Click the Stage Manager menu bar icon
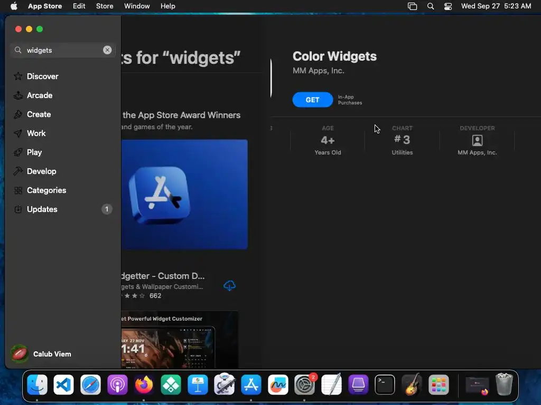The image size is (541, 405). pos(412,6)
